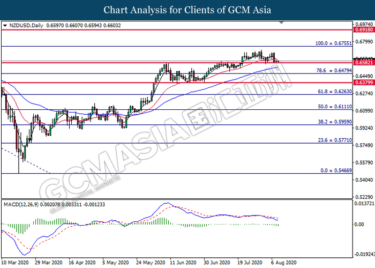Click the NZDUSD,Daily symbol label
Screen dimensions: 375x268
point(25,25)
